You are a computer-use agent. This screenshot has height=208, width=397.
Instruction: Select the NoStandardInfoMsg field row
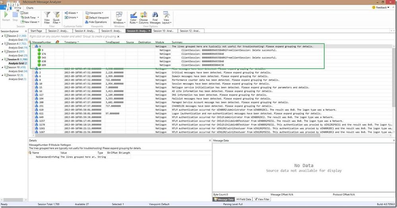tap(80, 157)
